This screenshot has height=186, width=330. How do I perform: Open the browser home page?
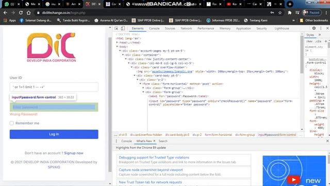[x=29, y=12]
